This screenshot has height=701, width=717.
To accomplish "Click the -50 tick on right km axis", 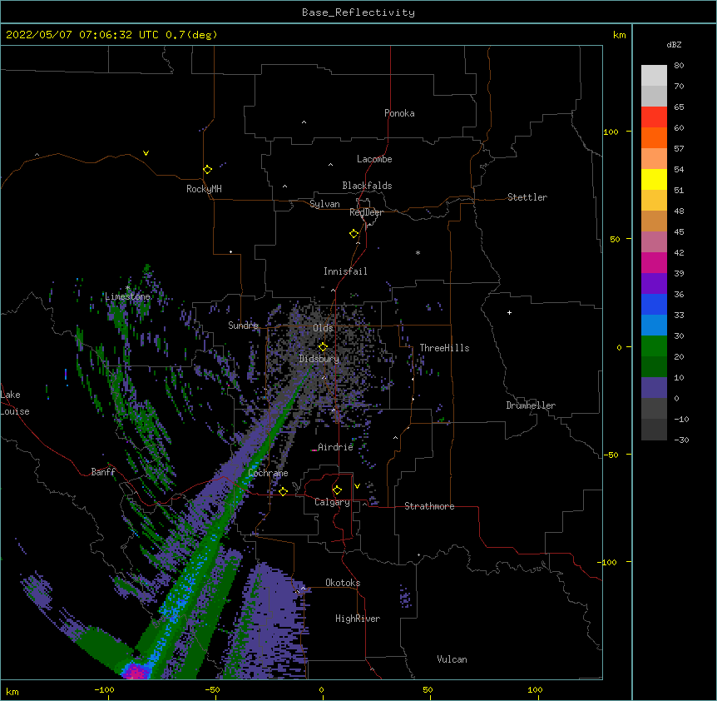I will pyautogui.click(x=610, y=455).
